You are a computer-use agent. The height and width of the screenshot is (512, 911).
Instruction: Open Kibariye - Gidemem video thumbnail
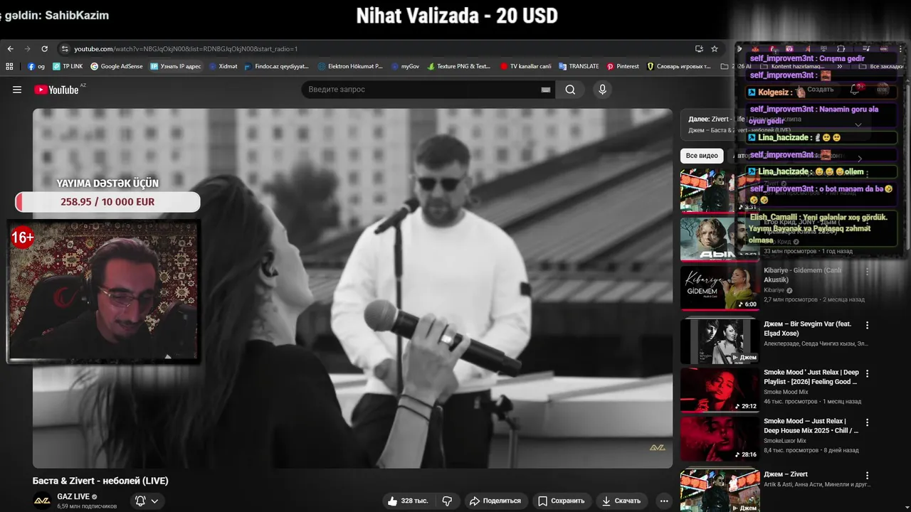[720, 288]
